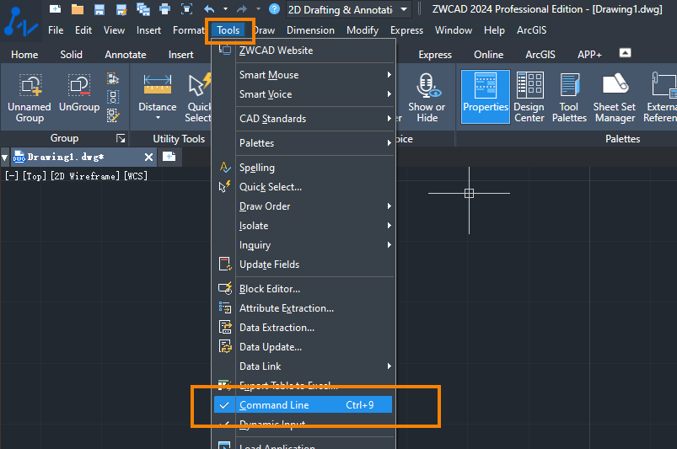Screen dimensions: 677x449
Task: Save the drawing with the Save icon
Action: point(99,9)
